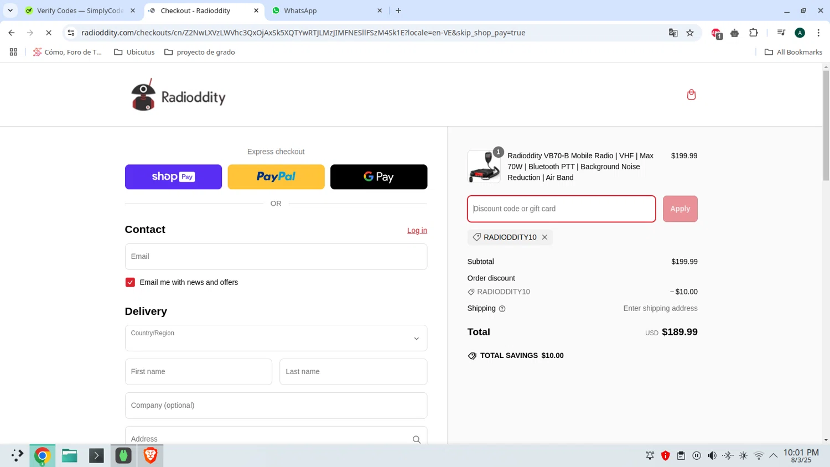This screenshot has height=467, width=830.
Task: Focus the Discount code or gift card field
Action: coord(562,209)
